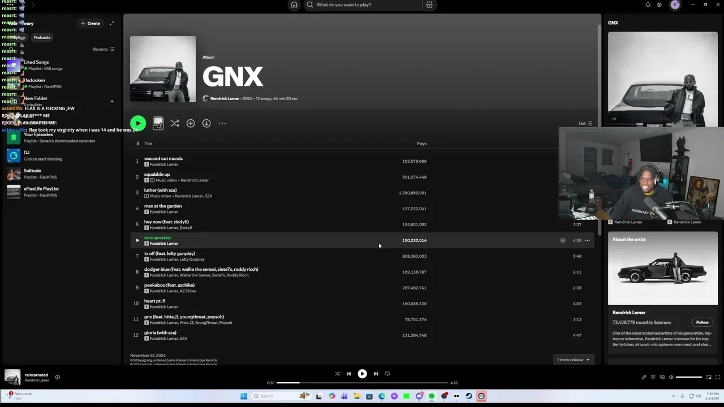
Task: Open the About the artist image
Action: coord(663,269)
